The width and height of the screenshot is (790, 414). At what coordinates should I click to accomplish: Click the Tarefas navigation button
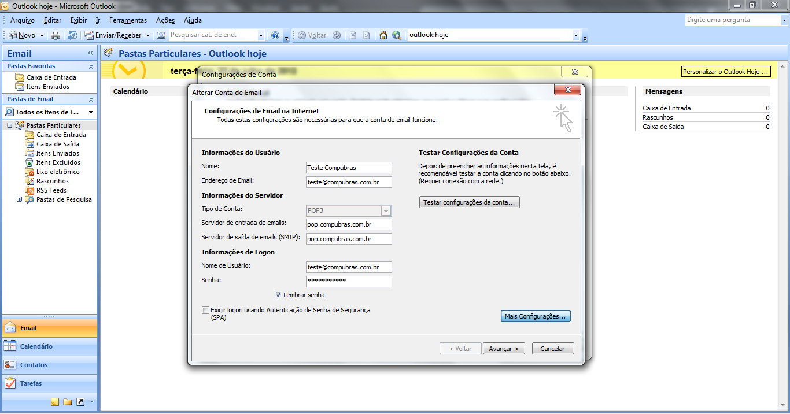pos(50,383)
